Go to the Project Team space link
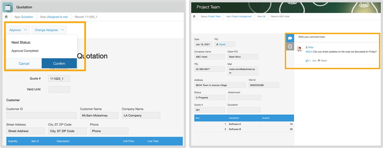Image resolution: width=383 pixels, height=148 pixels. point(214,17)
